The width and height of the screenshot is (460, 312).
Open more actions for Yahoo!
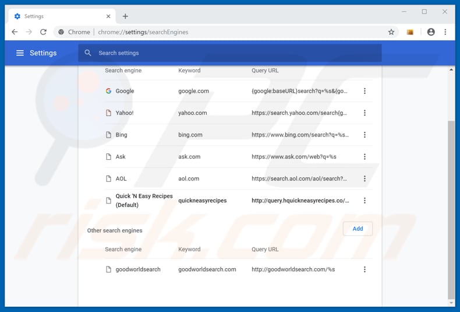pos(365,113)
